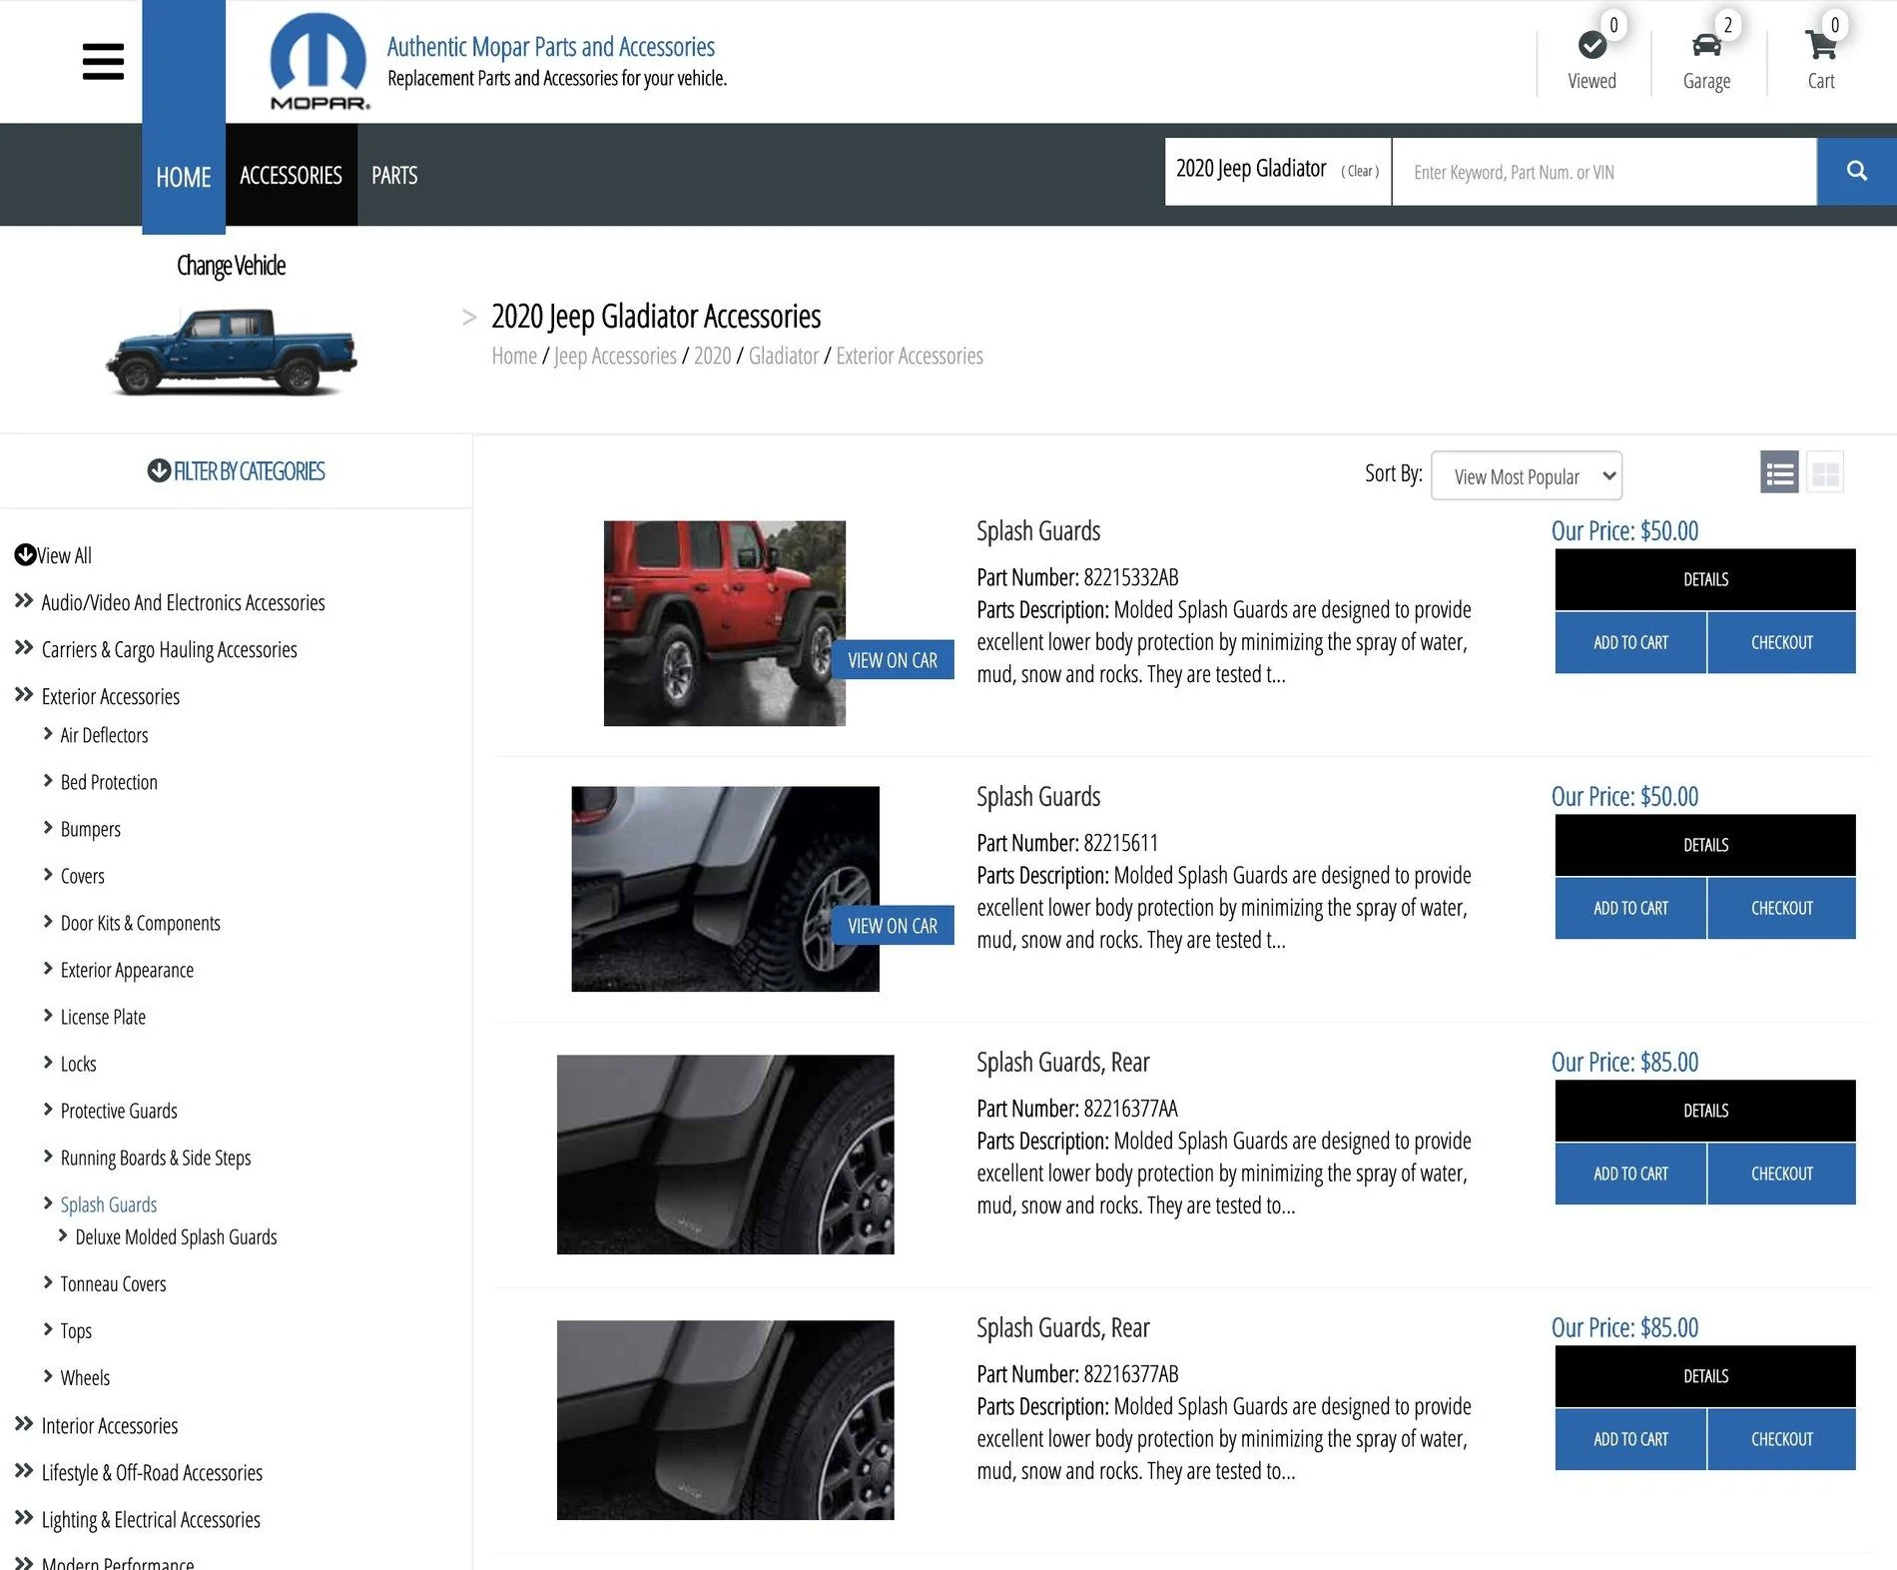This screenshot has width=1897, height=1570.
Task: Select the Splash Guards subcategory
Action: pyautogui.click(x=109, y=1204)
